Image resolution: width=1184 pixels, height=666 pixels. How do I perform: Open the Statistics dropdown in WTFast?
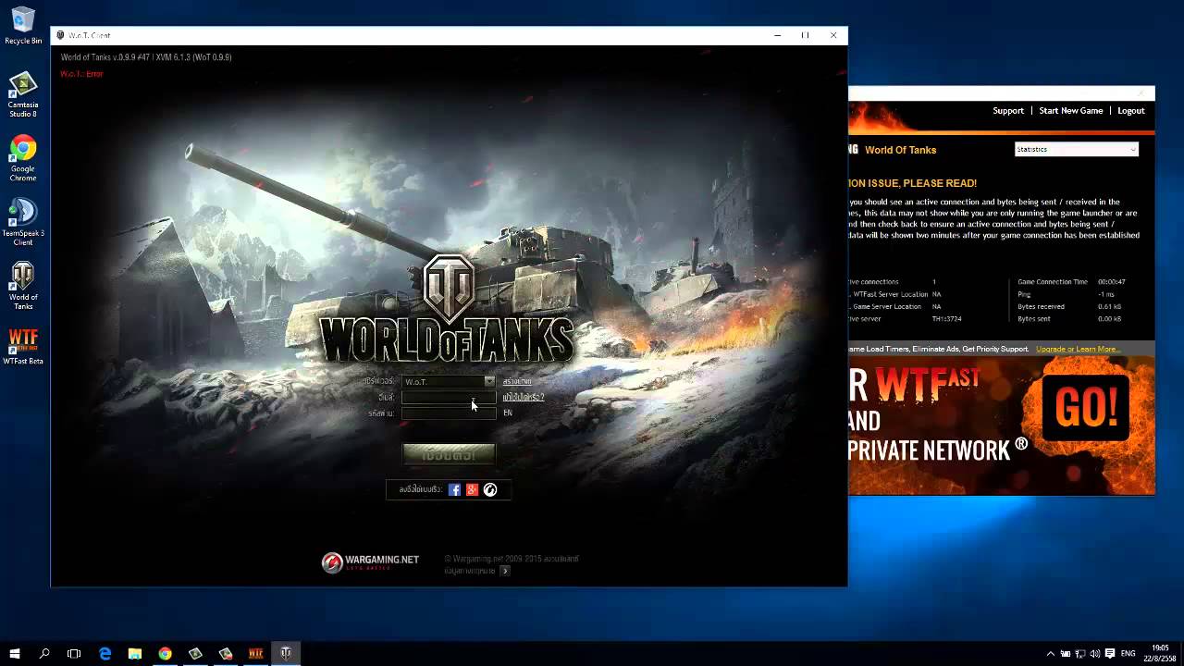1076,149
